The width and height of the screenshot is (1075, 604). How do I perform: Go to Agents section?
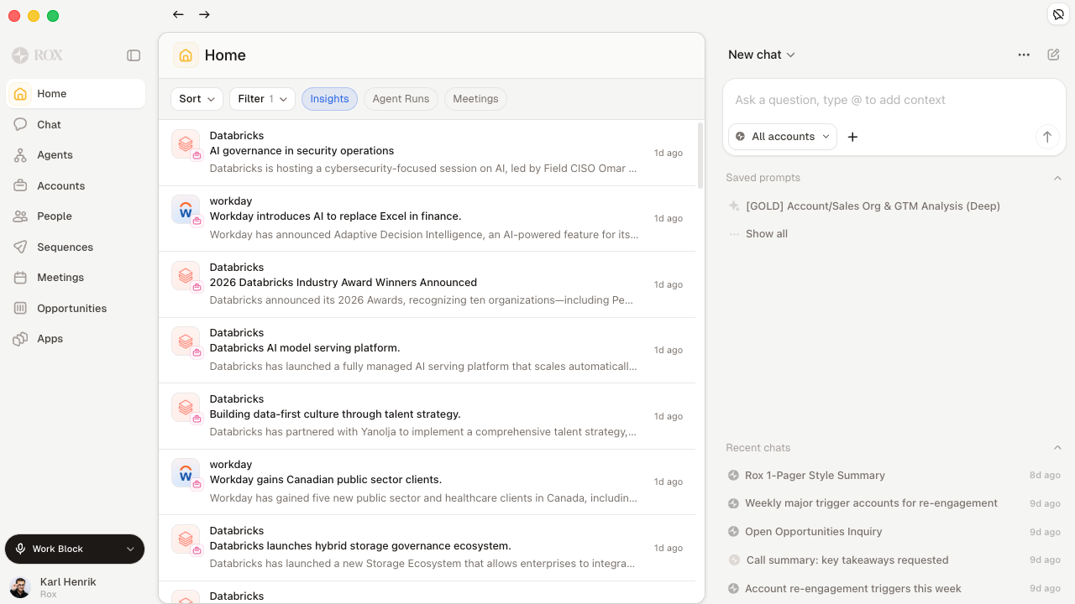point(76,155)
